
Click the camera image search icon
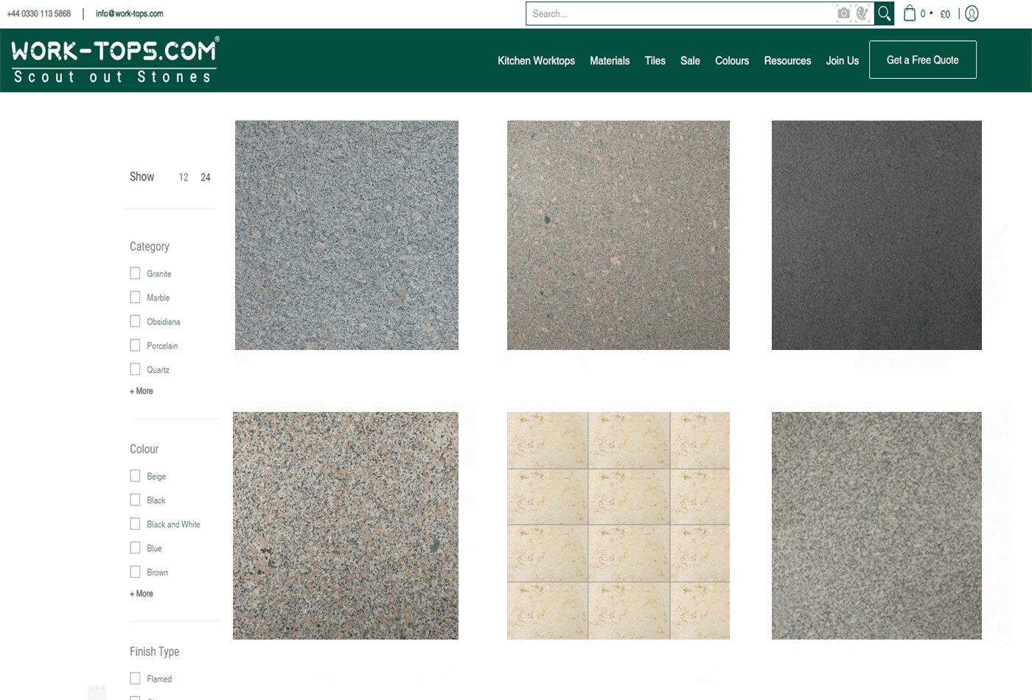click(844, 13)
